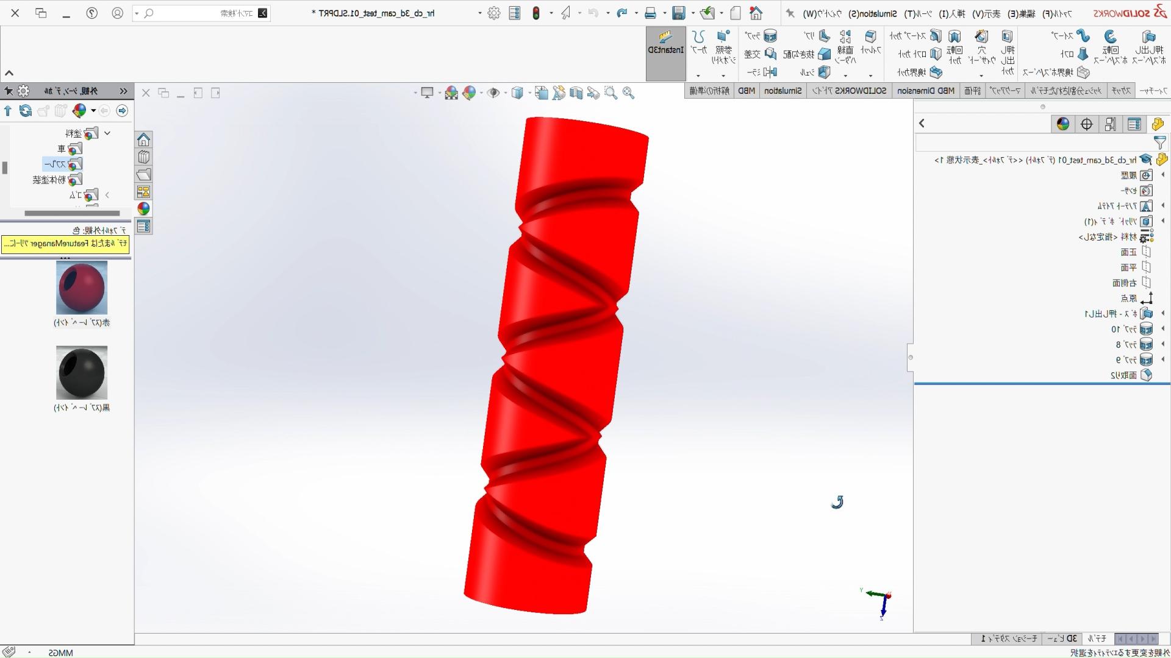Toggle the Instant3D button
This screenshot has height=658, width=1171.
coord(666,54)
